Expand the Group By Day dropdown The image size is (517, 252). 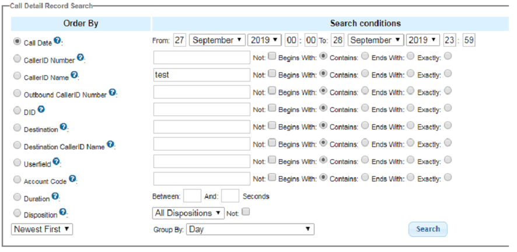tap(250, 229)
